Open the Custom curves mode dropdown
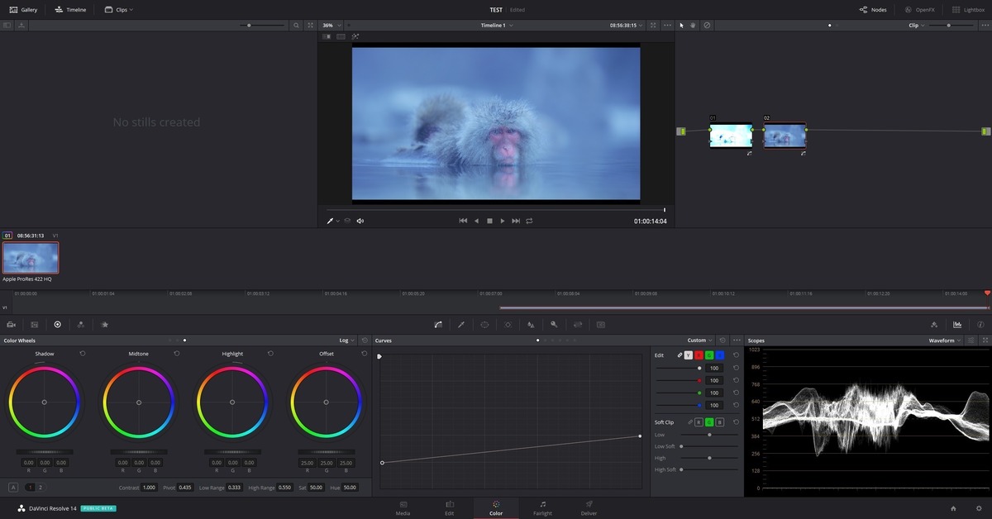 pos(700,340)
